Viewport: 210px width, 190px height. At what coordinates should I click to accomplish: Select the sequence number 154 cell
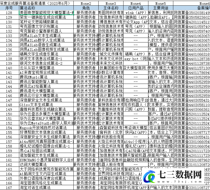tap(9, 128)
